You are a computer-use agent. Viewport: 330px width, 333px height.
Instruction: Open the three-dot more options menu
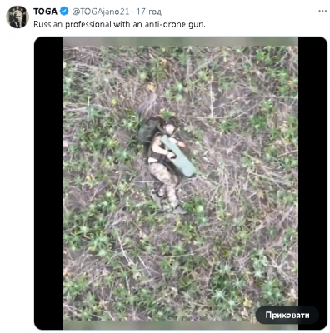(322, 12)
